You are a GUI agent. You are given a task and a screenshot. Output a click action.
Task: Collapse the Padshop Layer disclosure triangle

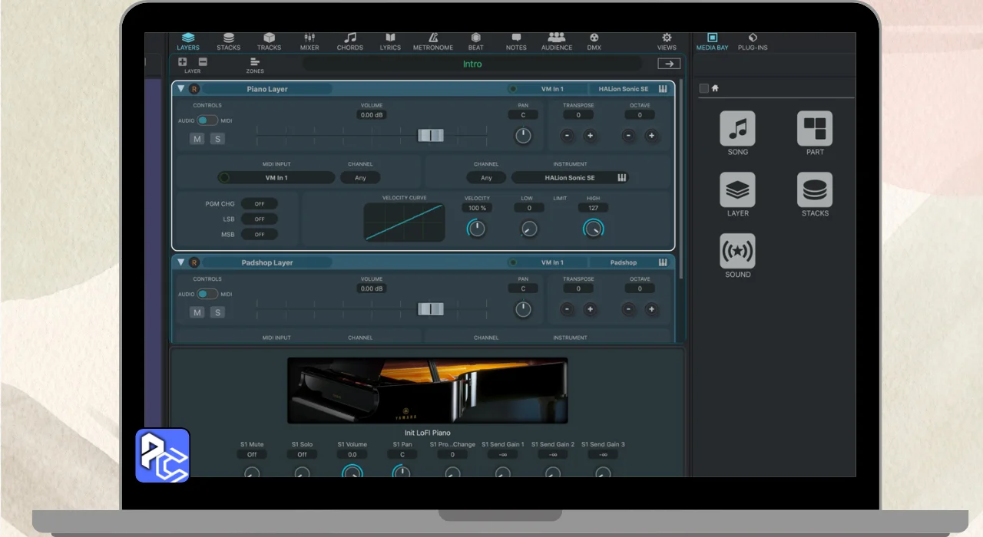tap(181, 262)
